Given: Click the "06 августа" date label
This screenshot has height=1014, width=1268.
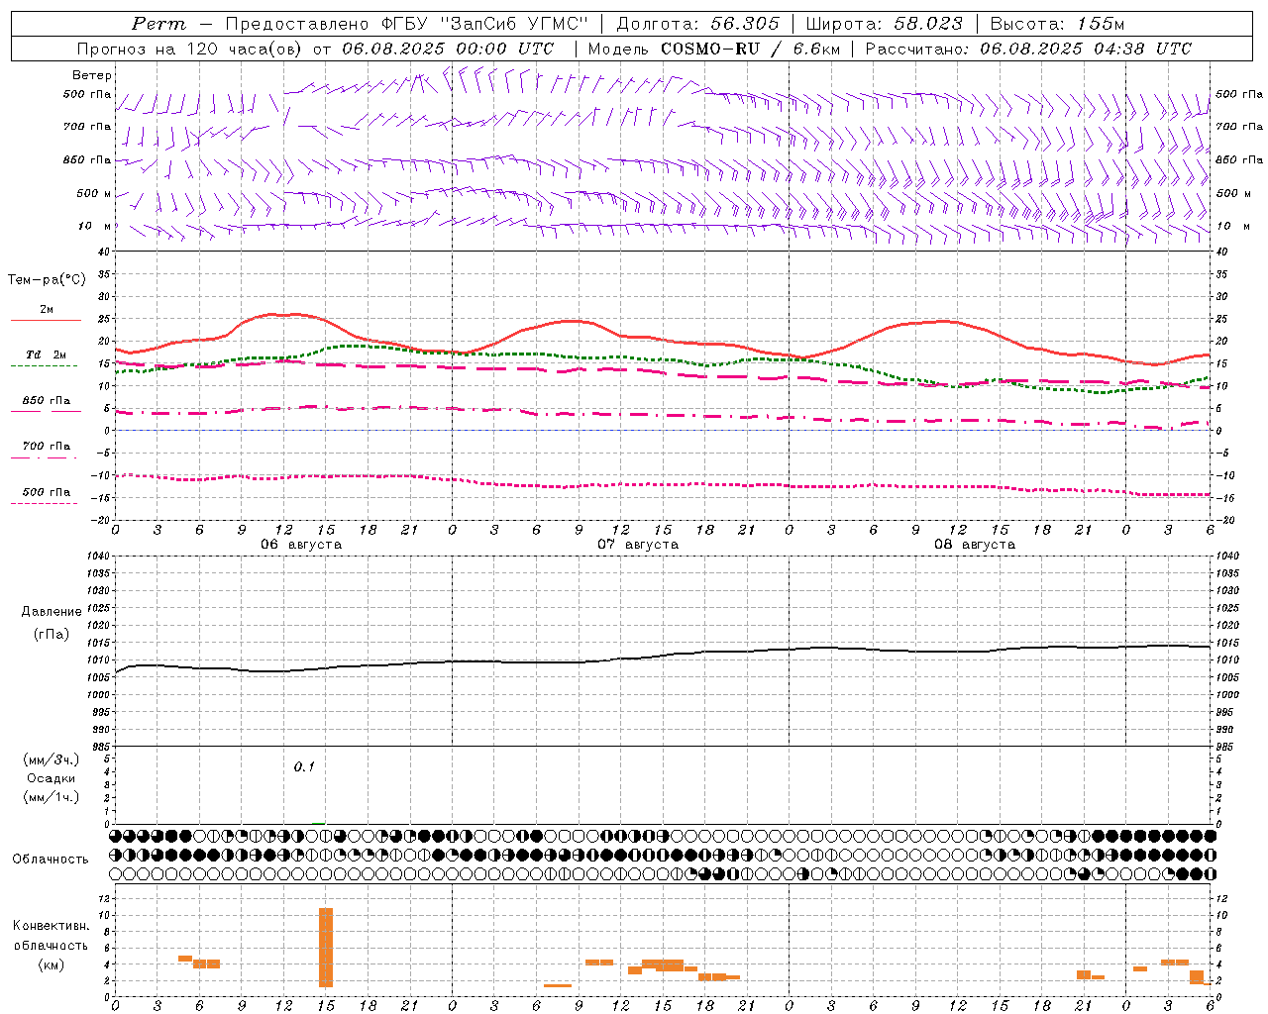Looking at the screenshot, I should pyautogui.click(x=301, y=545).
